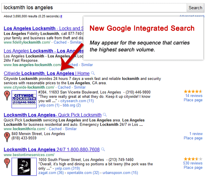Open the 1 review link
This screenshot has height=178, width=206.
click(196, 134)
